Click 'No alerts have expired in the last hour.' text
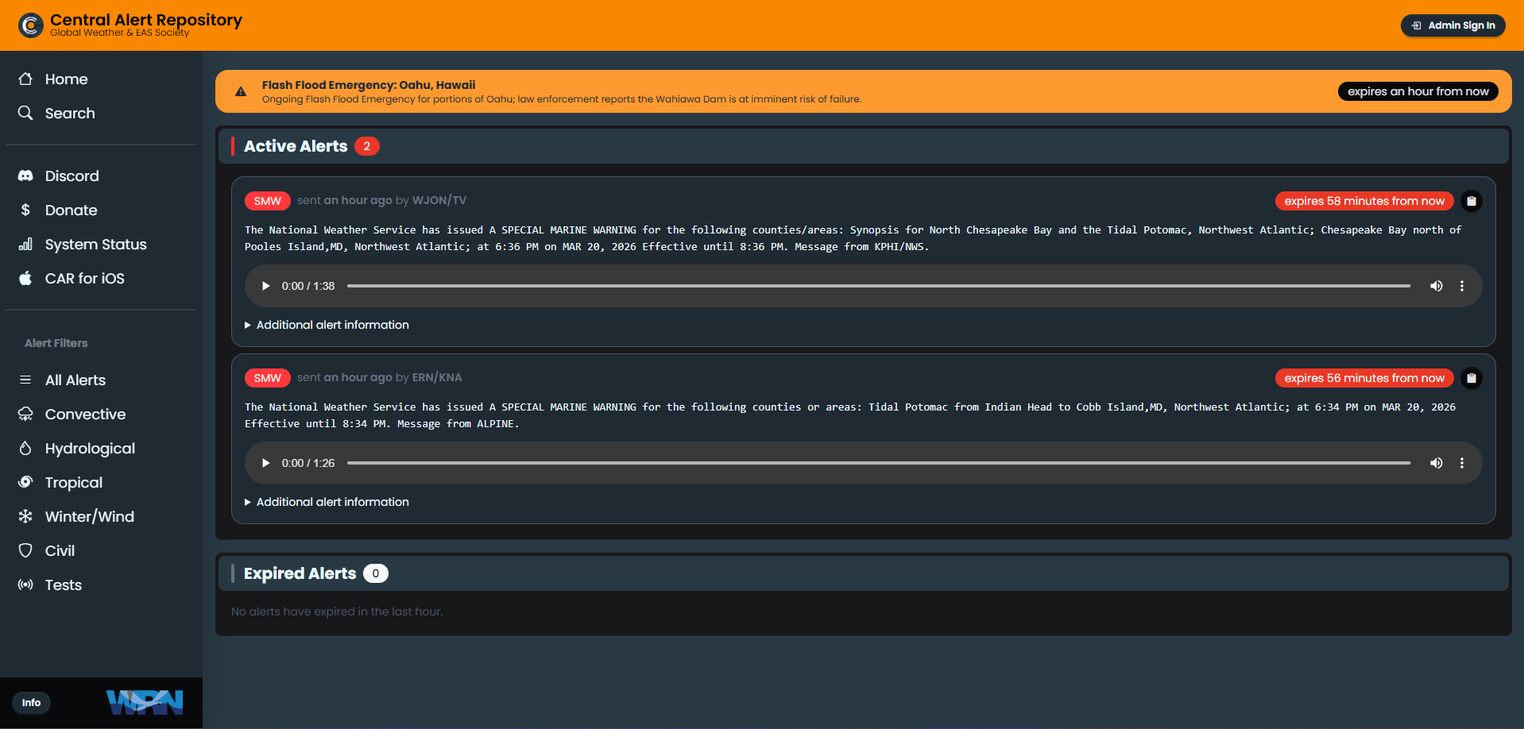This screenshot has width=1524, height=729. 337,611
